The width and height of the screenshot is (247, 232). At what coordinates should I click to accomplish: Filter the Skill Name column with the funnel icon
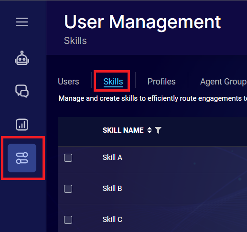click(x=158, y=130)
